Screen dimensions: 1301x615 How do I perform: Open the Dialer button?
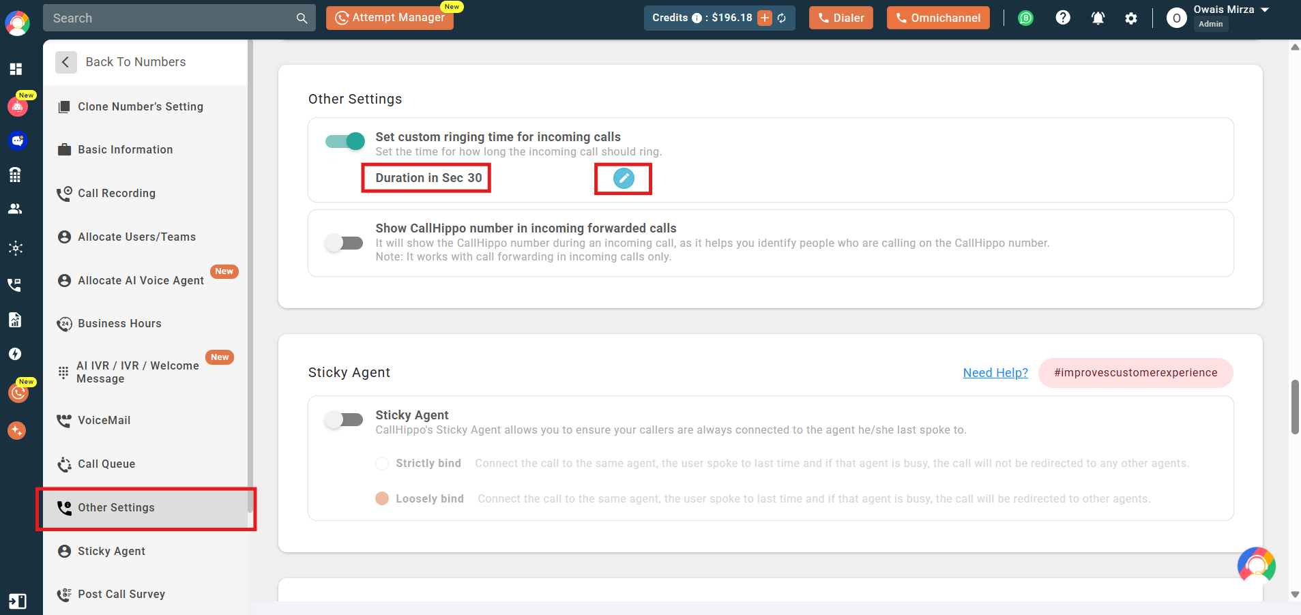pyautogui.click(x=840, y=18)
